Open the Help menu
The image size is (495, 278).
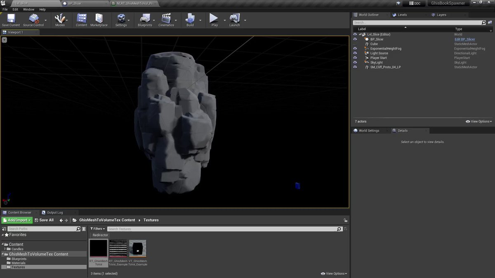coord(42,9)
